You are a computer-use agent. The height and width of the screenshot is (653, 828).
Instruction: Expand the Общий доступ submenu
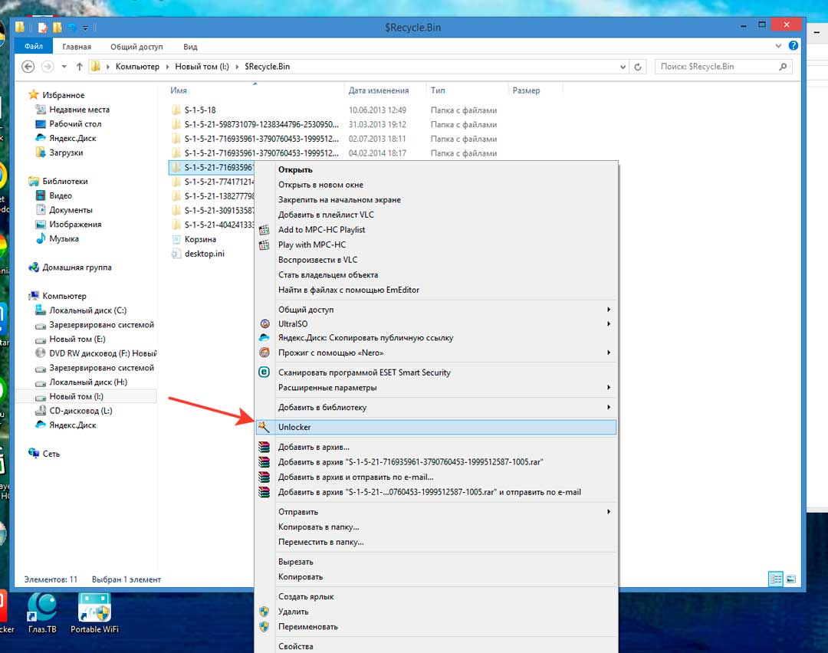[x=608, y=310]
